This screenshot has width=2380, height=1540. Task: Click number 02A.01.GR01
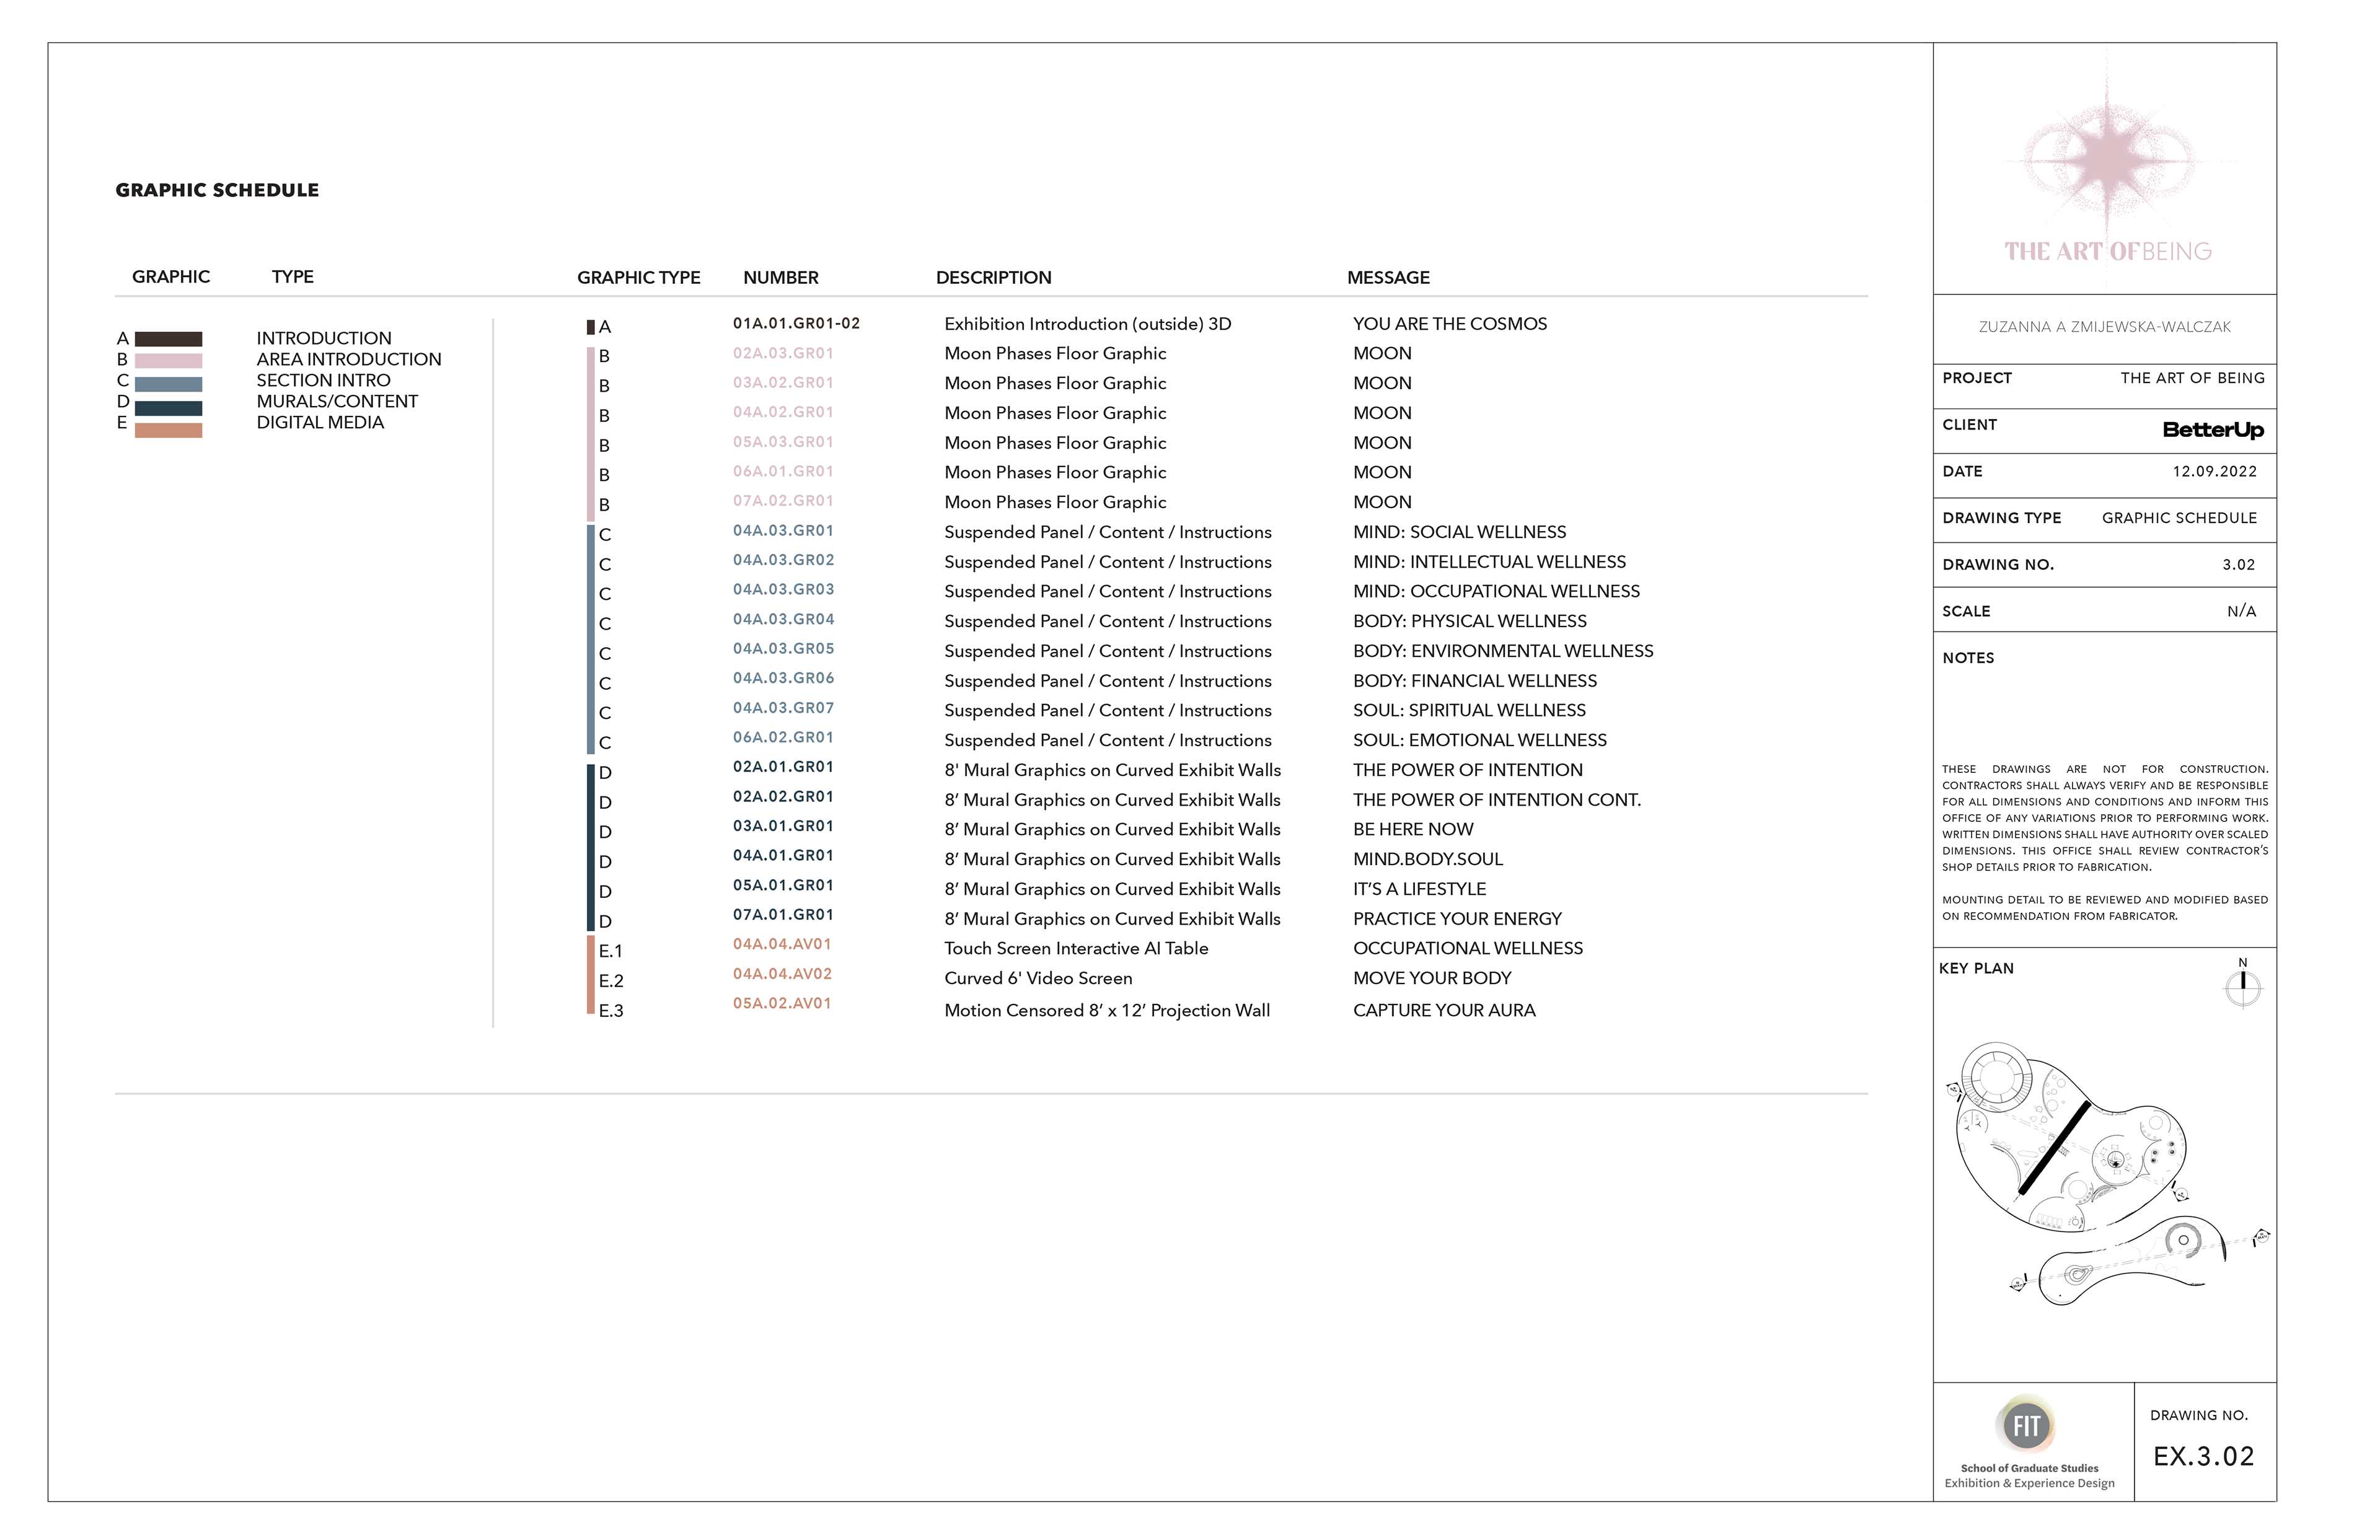tap(783, 766)
